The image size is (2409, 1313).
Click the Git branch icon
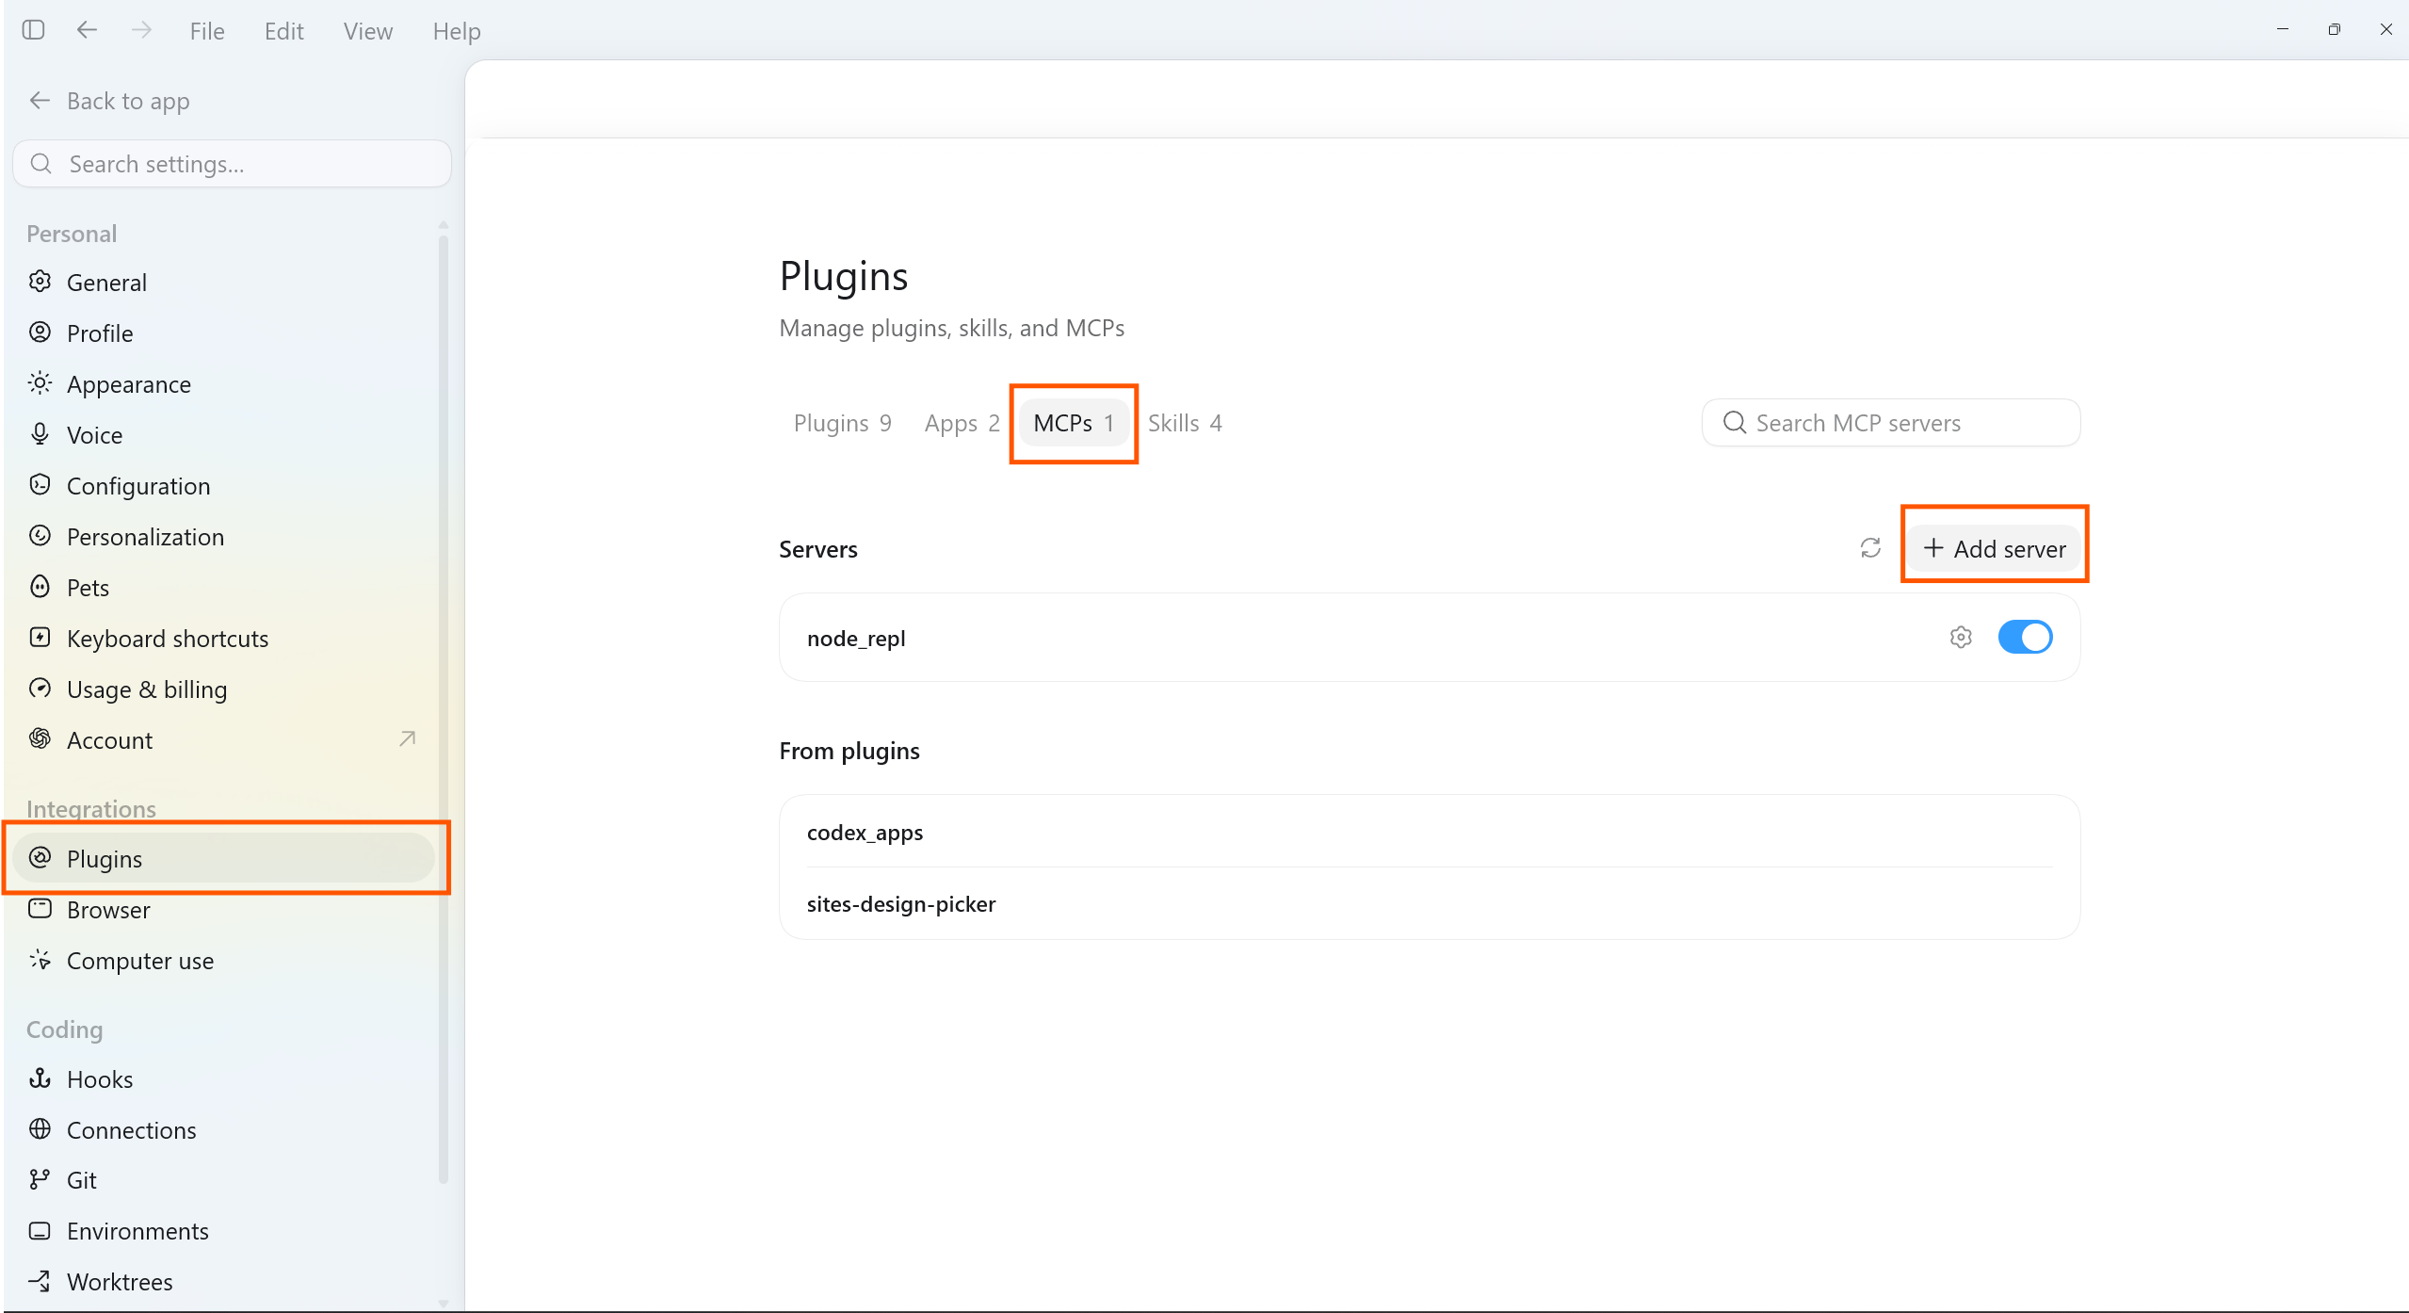click(x=40, y=1179)
